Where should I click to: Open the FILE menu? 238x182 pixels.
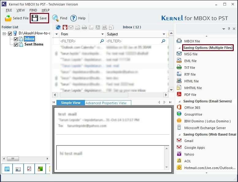(x=9, y=10)
